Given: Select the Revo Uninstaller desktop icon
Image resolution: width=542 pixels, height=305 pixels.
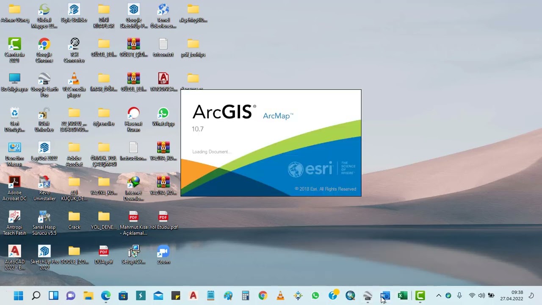Looking at the screenshot, I should pyautogui.click(x=44, y=189).
